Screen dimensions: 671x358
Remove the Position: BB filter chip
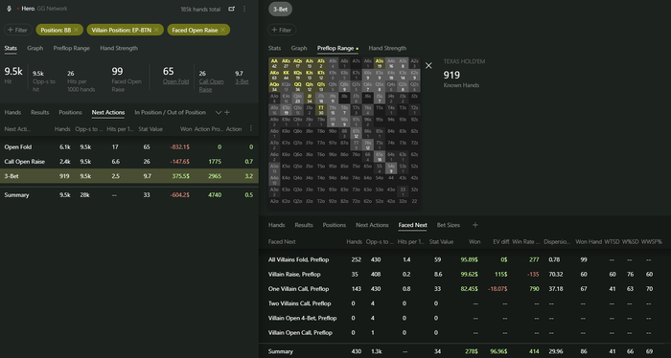click(76, 30)
